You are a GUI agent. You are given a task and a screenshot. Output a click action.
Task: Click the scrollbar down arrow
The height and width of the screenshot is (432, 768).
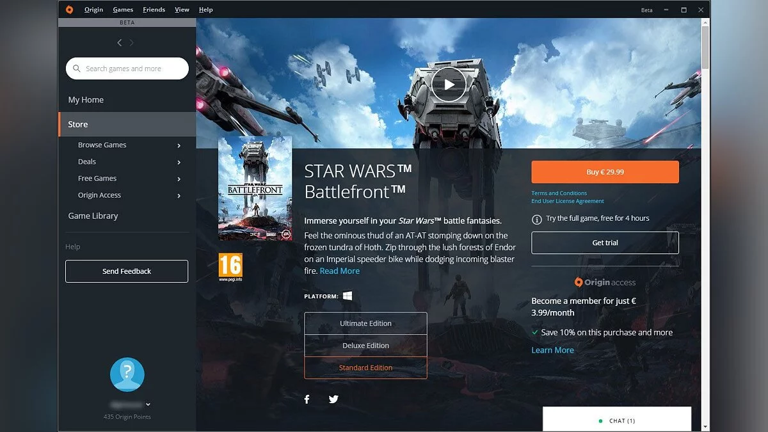(x=705, y=426)
